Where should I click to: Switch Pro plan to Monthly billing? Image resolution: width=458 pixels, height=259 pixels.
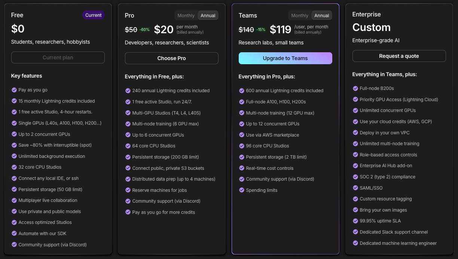click(186, 15)
